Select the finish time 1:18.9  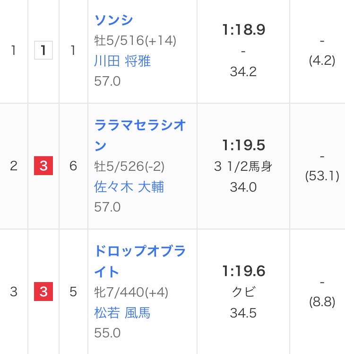pyautogui.click(x=243, y=30)
